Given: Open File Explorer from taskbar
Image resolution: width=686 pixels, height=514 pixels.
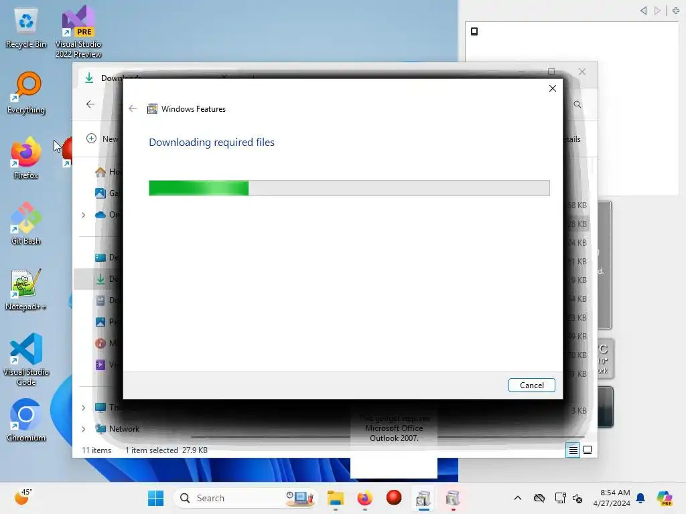Looking at the screenshot, I should pos(336,498).
